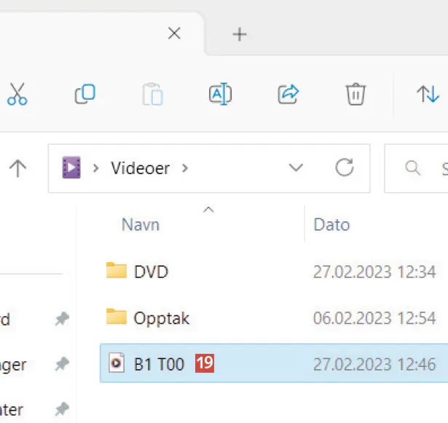Viewport: 448px width, 423px height.
Task: Click the Copy icon in toolbar
Action: (85, 94)
